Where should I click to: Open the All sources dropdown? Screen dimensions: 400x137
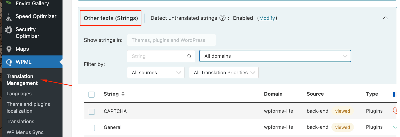[156, 73]
